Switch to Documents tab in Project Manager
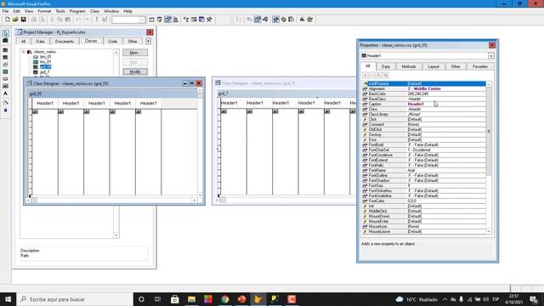 click(x=65, y=42)
